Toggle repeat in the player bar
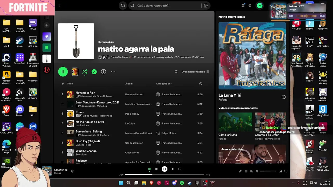This screenshot has height=187, width=333. pyautogui.click(x=180, y=169)
